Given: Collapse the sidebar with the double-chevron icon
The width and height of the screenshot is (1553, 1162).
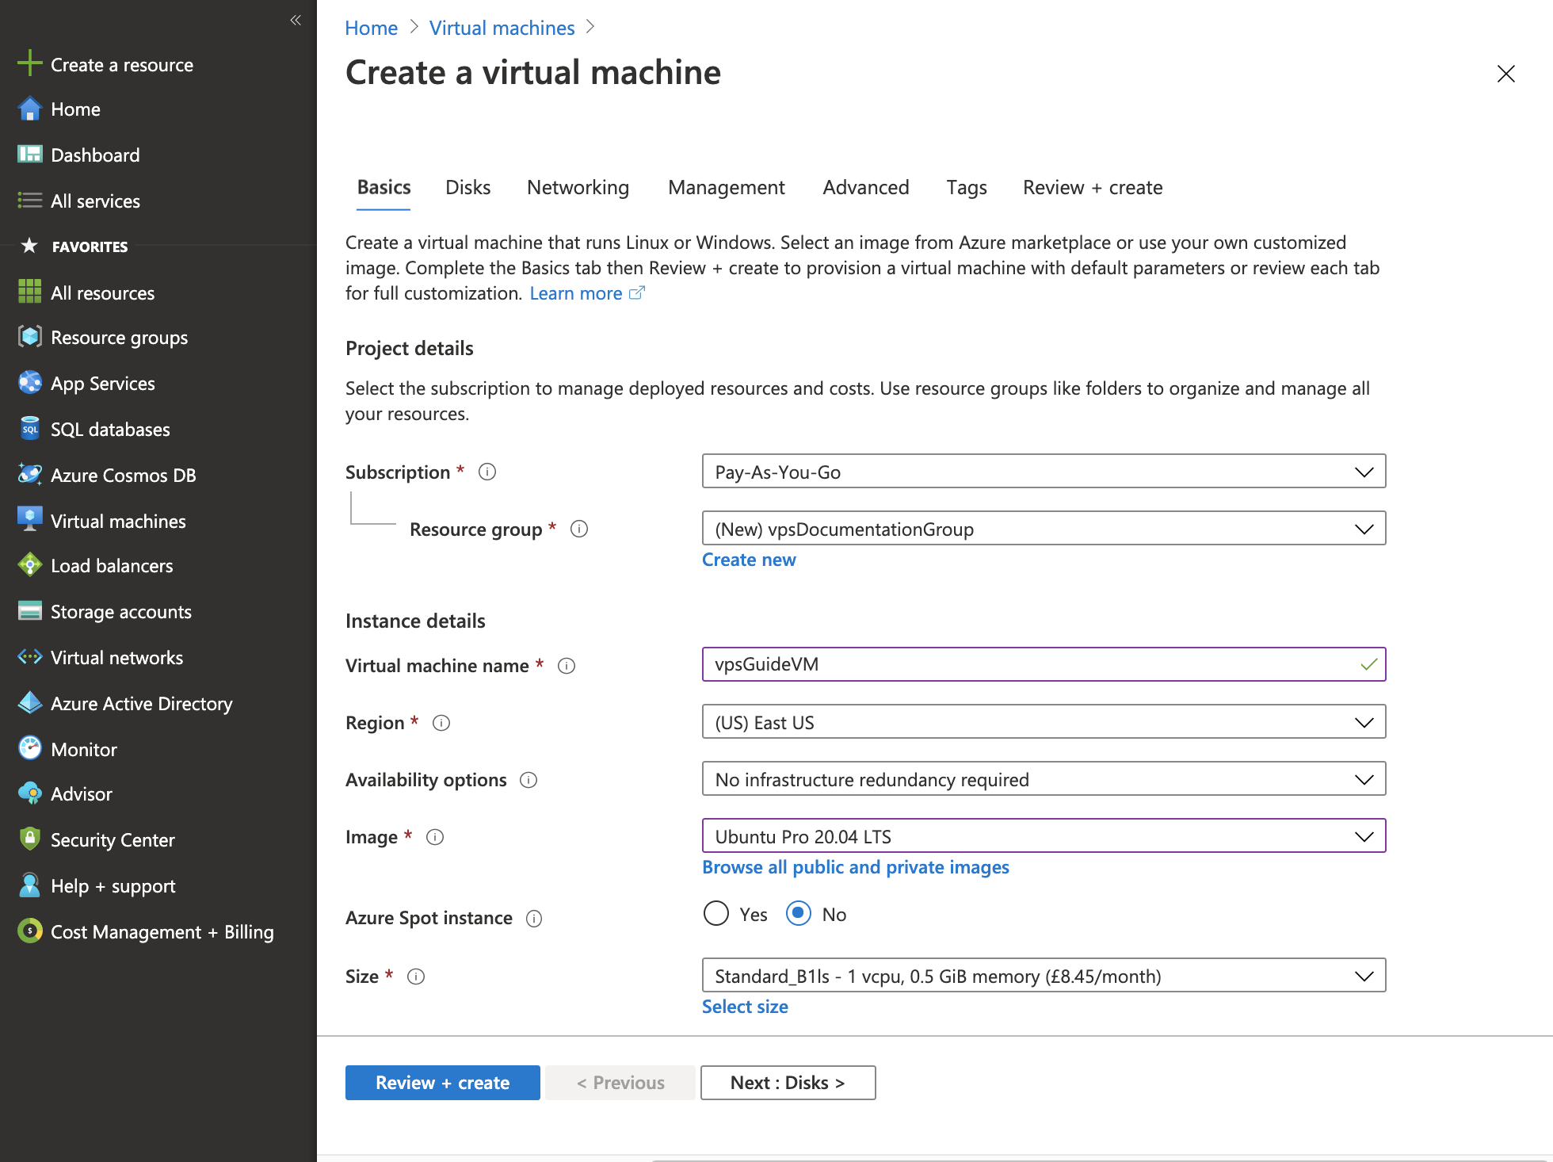Looking at the screenshot, I should pos(296,21).
